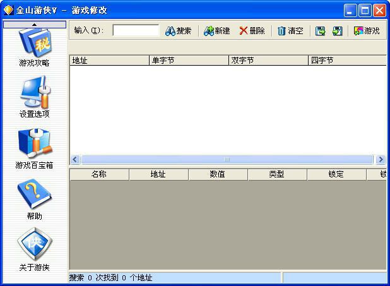Image resolution: width=390 pixels, height=286 pixels.
Task: Click the horizontal scrollbar thumb
Action: pos(227,159)
